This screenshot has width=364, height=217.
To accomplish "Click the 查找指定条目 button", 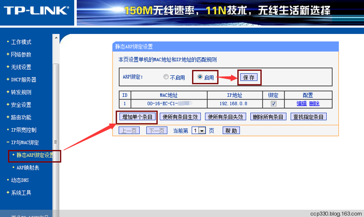I will coord(309,117).
